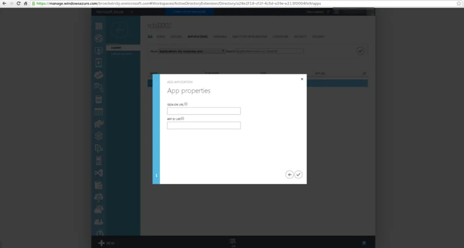This screenshot has height=248, width=464.
Task: Bookmark this page with the star icon
Action: pyautogui.click(x=459, y=4)
